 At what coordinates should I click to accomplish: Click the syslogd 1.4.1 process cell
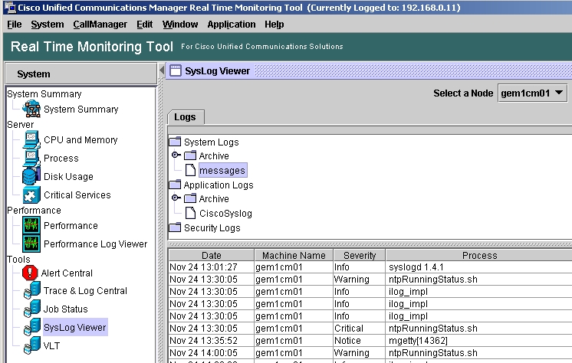[479, 267]
